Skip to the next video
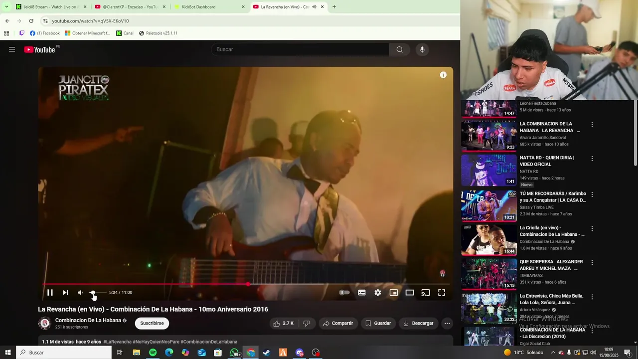638x359 pixels. point(65,293)
